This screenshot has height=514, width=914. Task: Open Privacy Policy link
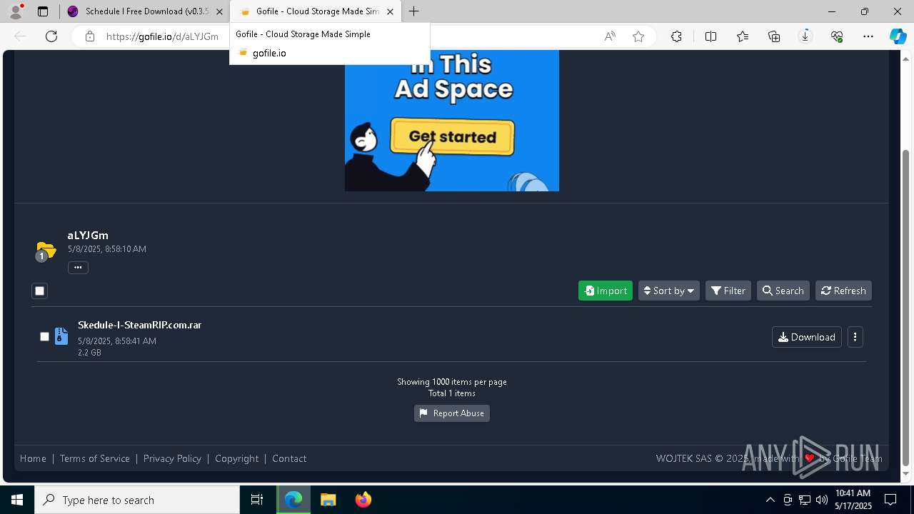click(x=172, y=458)
